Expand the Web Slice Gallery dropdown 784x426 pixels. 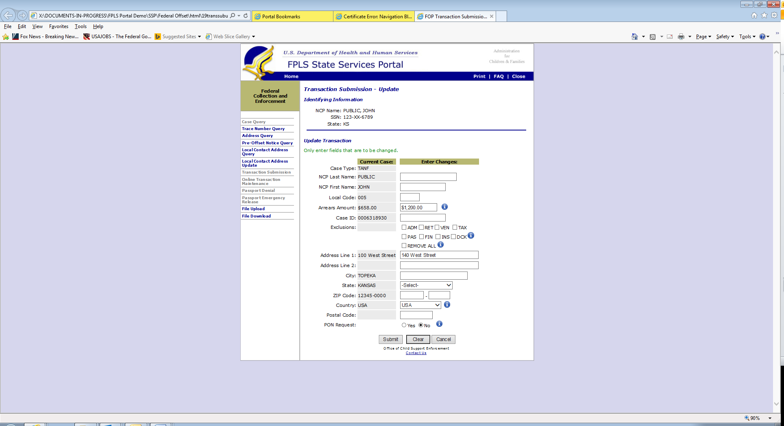pos(253,37)
